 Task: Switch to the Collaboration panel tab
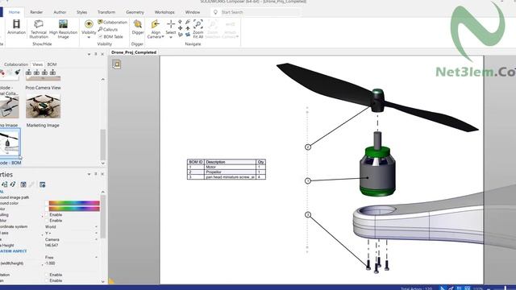(16, 64)
